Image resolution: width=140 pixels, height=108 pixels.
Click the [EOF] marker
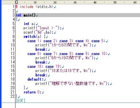point(21,100)
